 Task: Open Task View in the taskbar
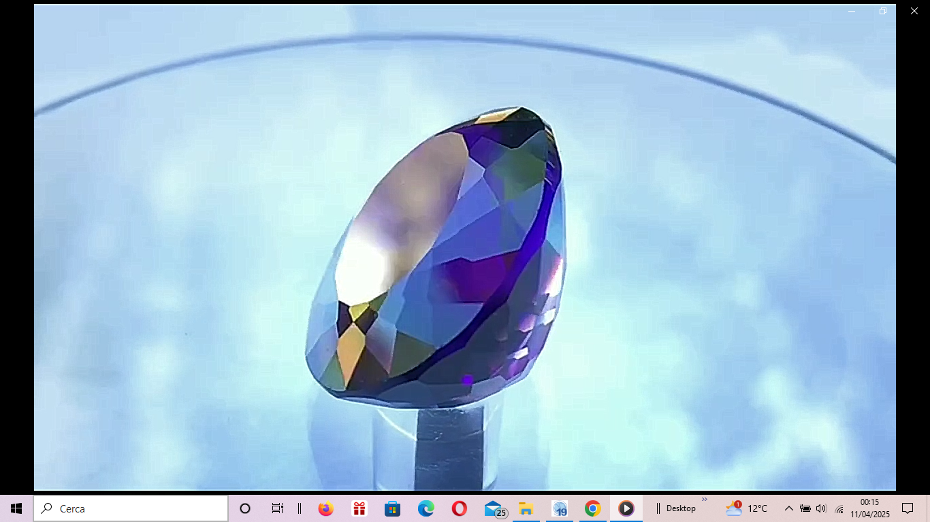277,508
